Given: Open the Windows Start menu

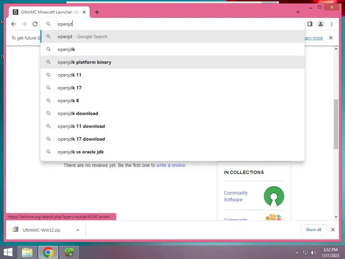Looking at the screenshot, I should click(x=8, y=252).
